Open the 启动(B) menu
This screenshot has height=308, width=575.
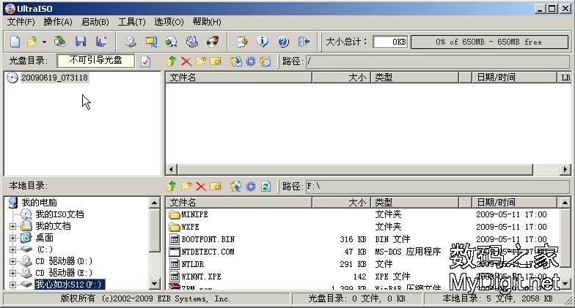(x=95, y=22)
